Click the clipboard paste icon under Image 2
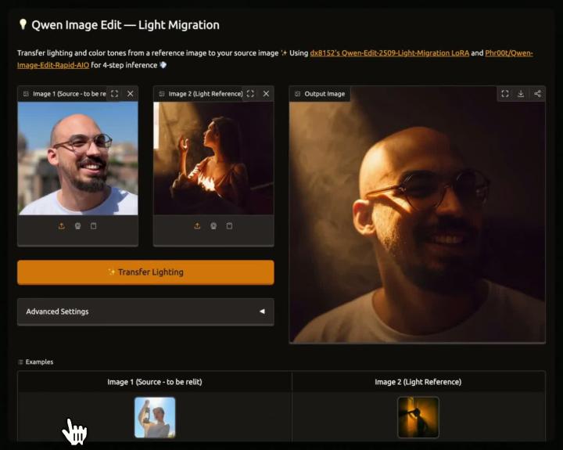The image size is (563, 450). point(229,226)
